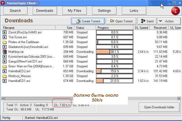Sort by the Size column header
The width and height of the screenshot is (182, 121).
tap(65, 28)
